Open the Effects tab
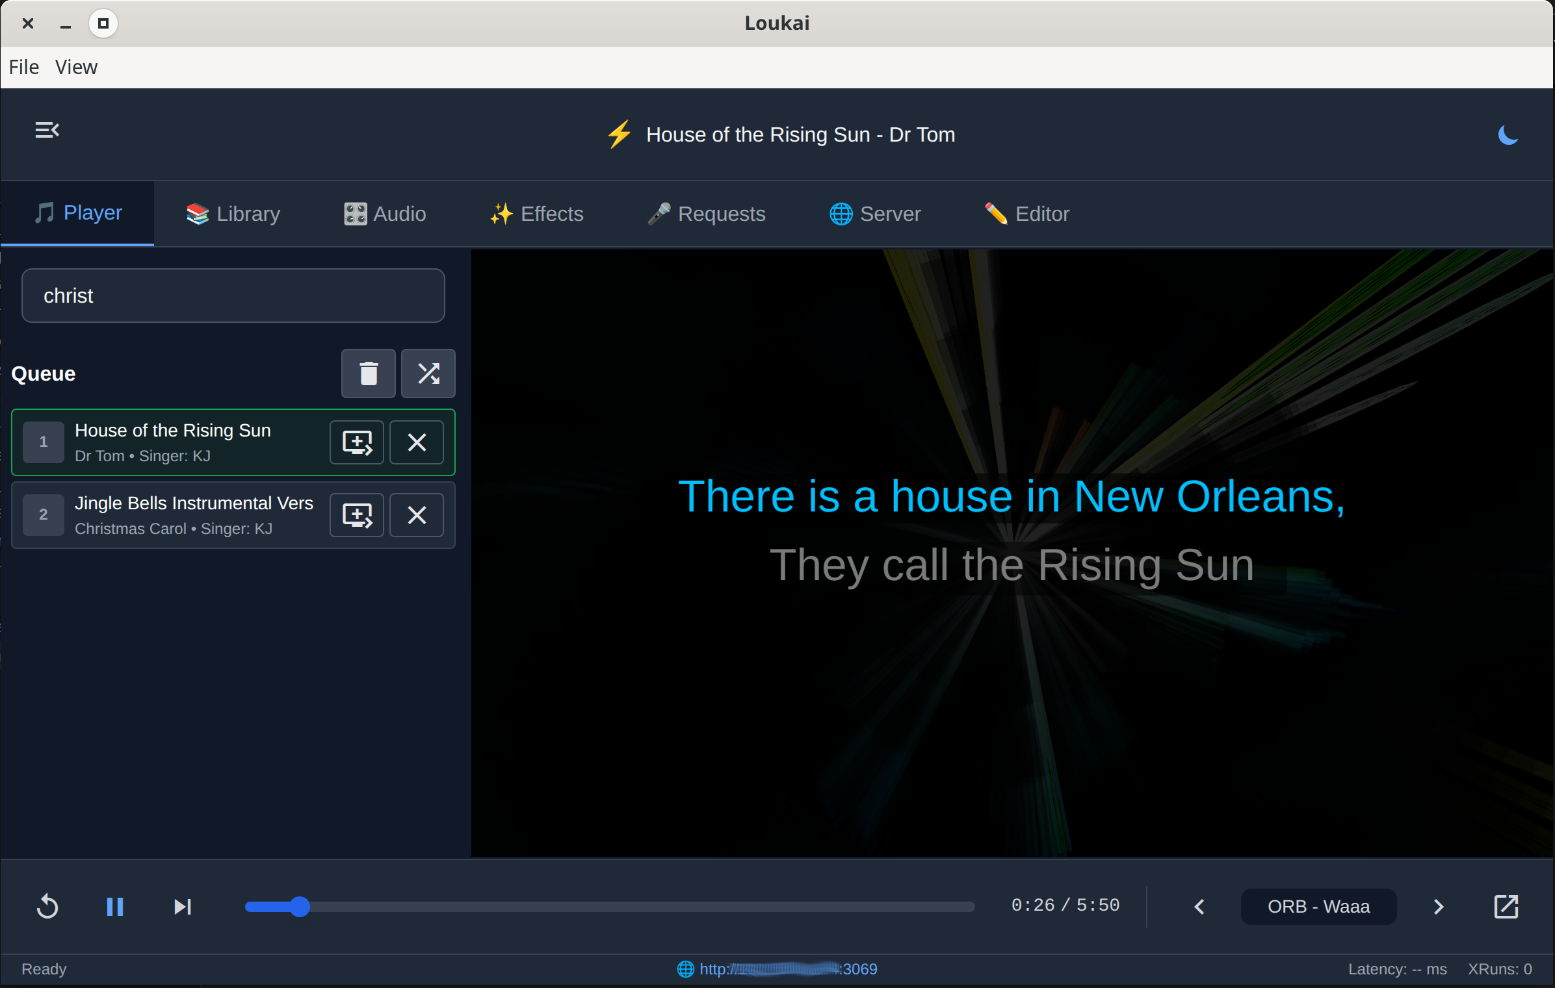 click(x=536, y=214)
